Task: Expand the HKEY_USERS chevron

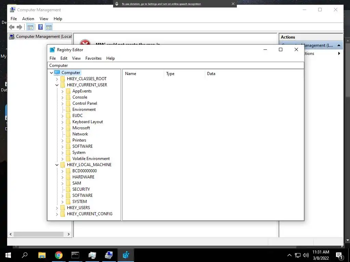Action: (57, 208)
